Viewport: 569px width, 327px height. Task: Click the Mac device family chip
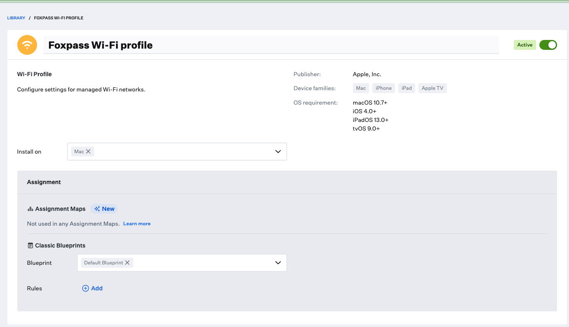coord(361,88)
